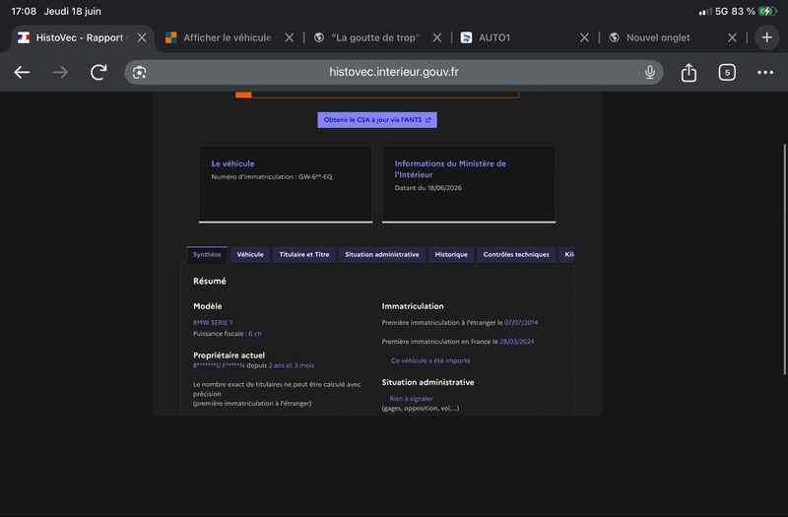Click Obtenir le CSA à jour via l'ANTS
Screen dimensions: 788x517
click(377, 120)
